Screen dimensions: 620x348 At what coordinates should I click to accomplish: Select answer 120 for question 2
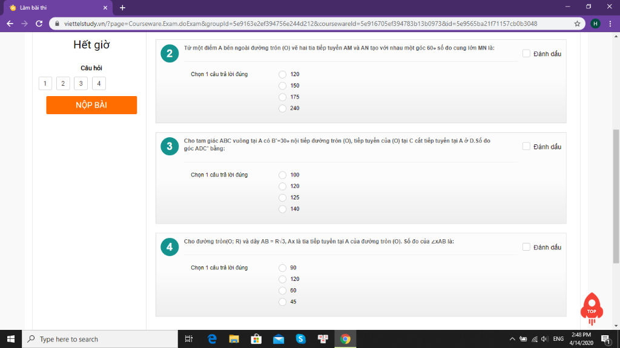[x=282, y=74]
